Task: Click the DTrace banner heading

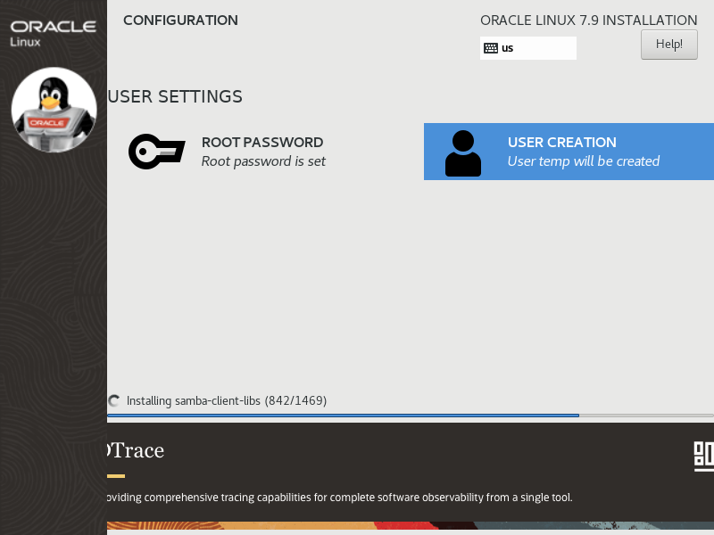Action: (136, 450)
